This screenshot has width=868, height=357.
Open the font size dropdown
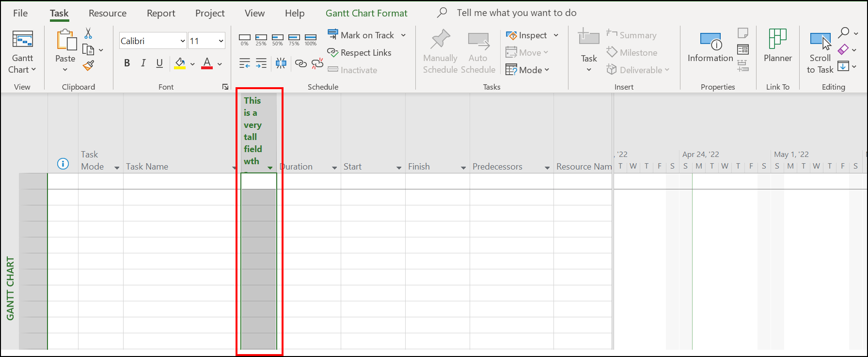(221, 41)
